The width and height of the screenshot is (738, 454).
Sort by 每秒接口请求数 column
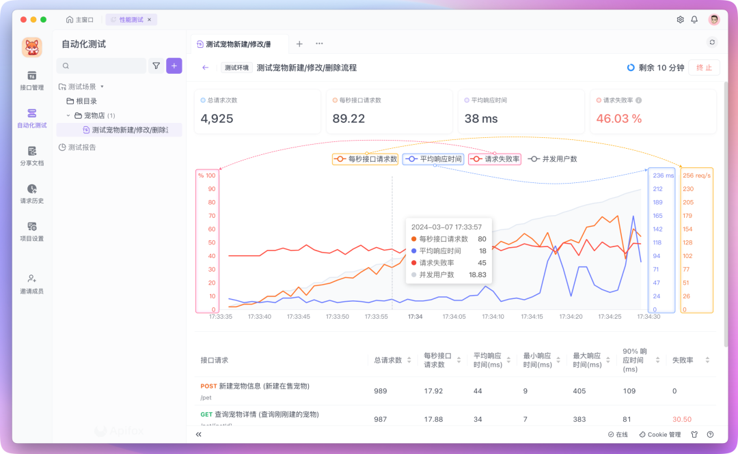[459, 360]
